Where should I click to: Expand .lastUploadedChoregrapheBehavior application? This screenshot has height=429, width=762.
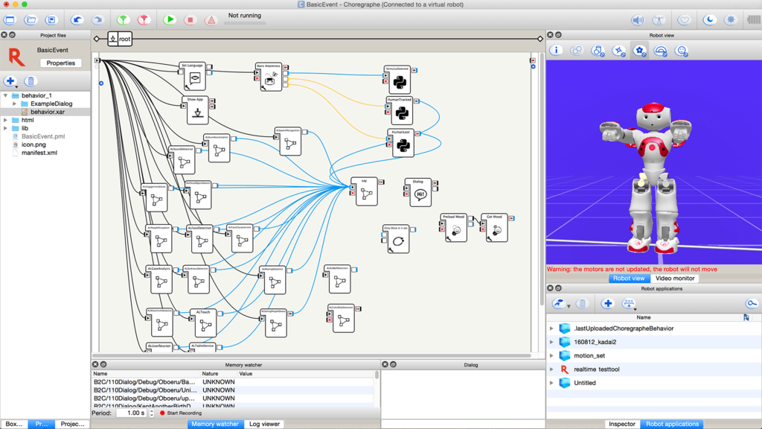[551, 328]
